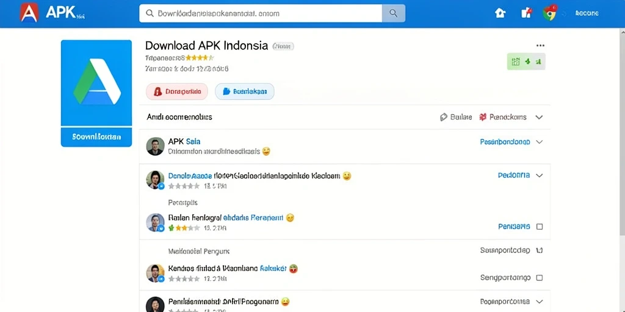625x312 pixels.
Task: Click the Andi soomernotirs heading
Action: click(179, 117)
